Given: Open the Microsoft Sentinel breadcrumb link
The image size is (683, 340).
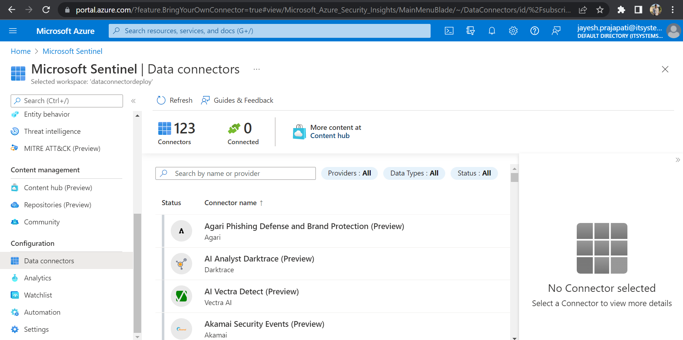Looking at the screenshot, I should [72, 51].
